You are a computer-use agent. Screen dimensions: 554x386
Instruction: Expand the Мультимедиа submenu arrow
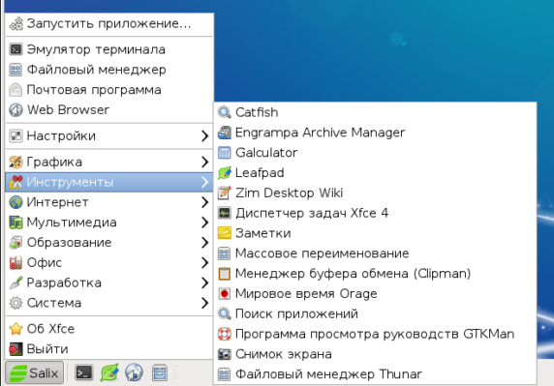(204, 223)
